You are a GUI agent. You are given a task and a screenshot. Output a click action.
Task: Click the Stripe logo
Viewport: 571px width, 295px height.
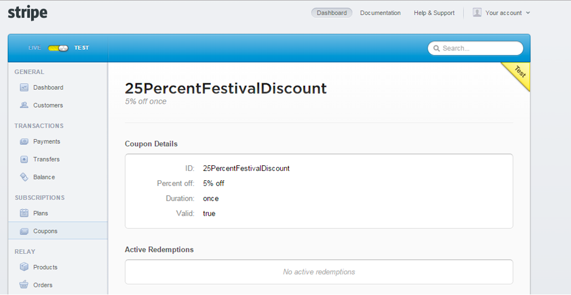coord(27,12)
